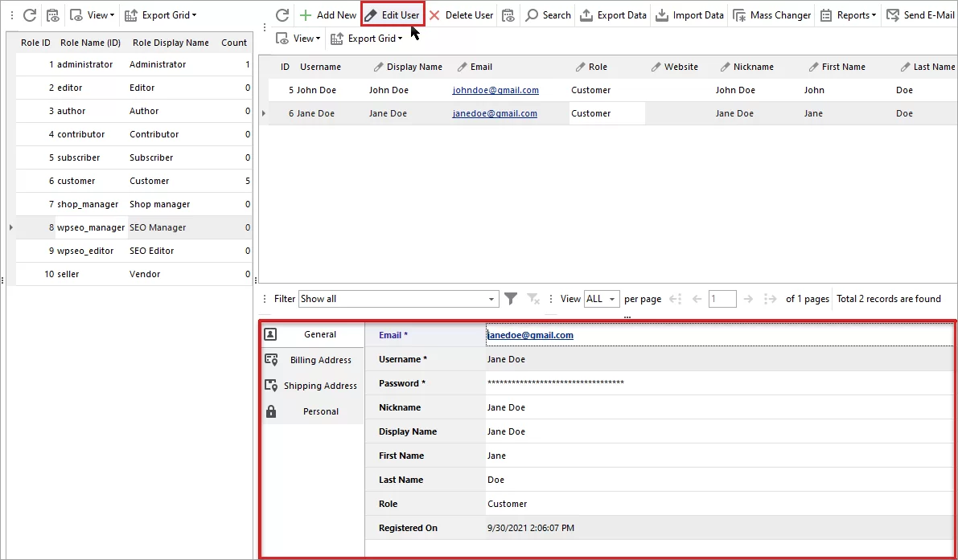
Task: Open the View dropdown on the toolbar
Action: pos(298,38)
